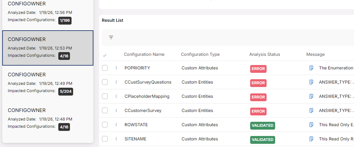The height and width of the screenshot is (147, 354).
Task: Click the Message column header
Action: point(315,54)
